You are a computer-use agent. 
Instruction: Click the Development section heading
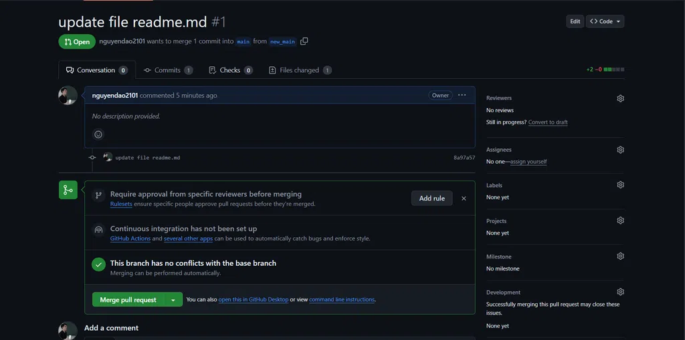click(503, 293)
